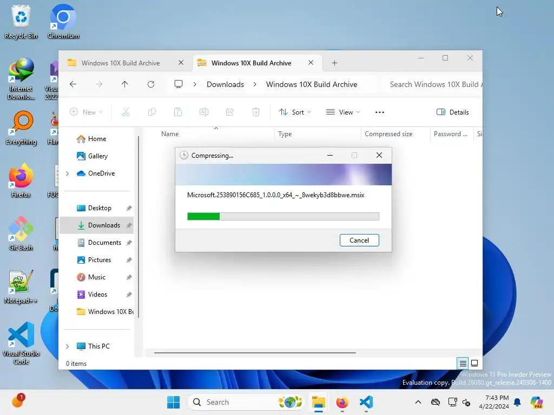
Task: Select the active Windows 10X Build Archive tab
Action: click(251, 63)
